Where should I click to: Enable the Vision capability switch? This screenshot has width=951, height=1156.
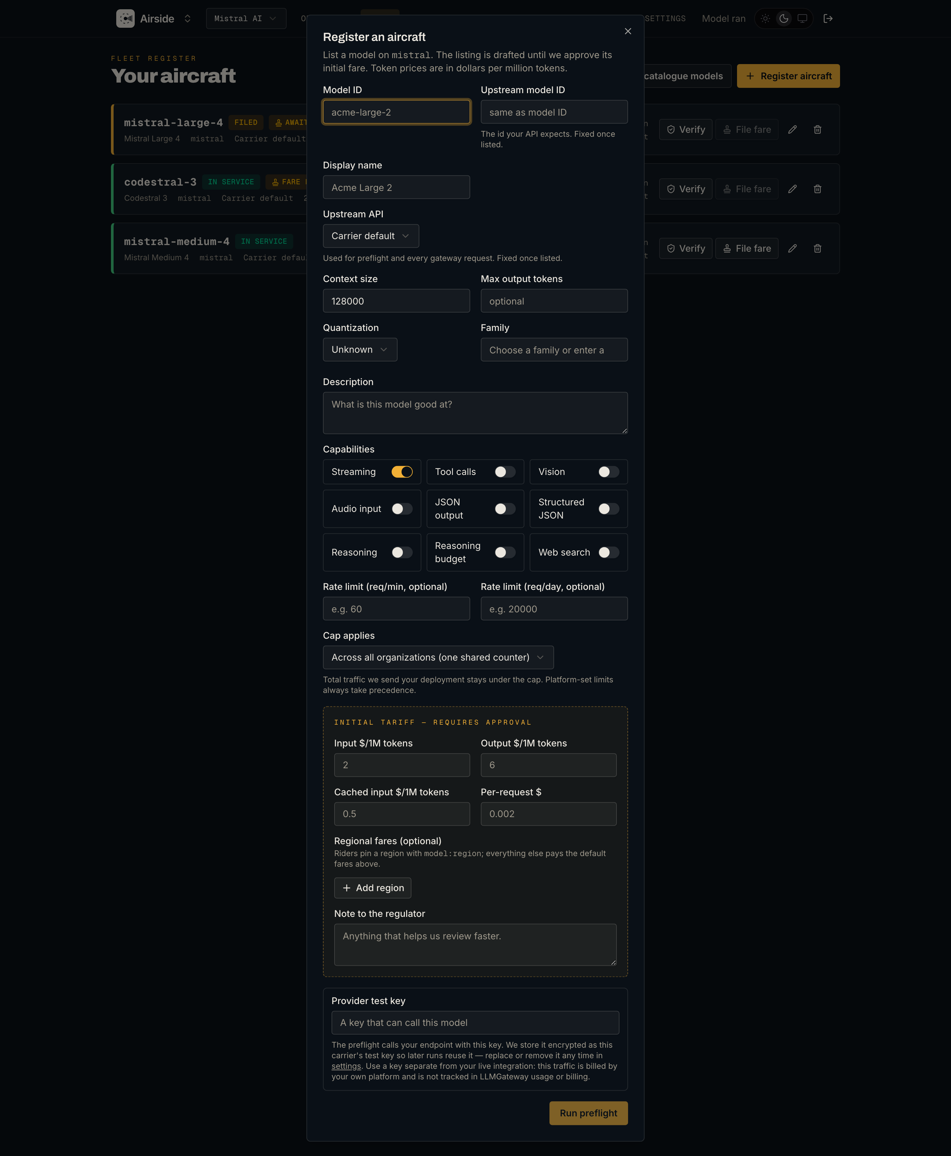point(609,472)
